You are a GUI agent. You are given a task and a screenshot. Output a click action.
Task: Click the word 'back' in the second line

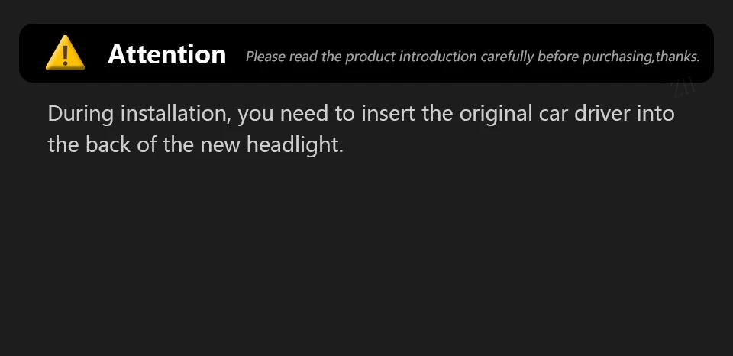tap(108, 144)
